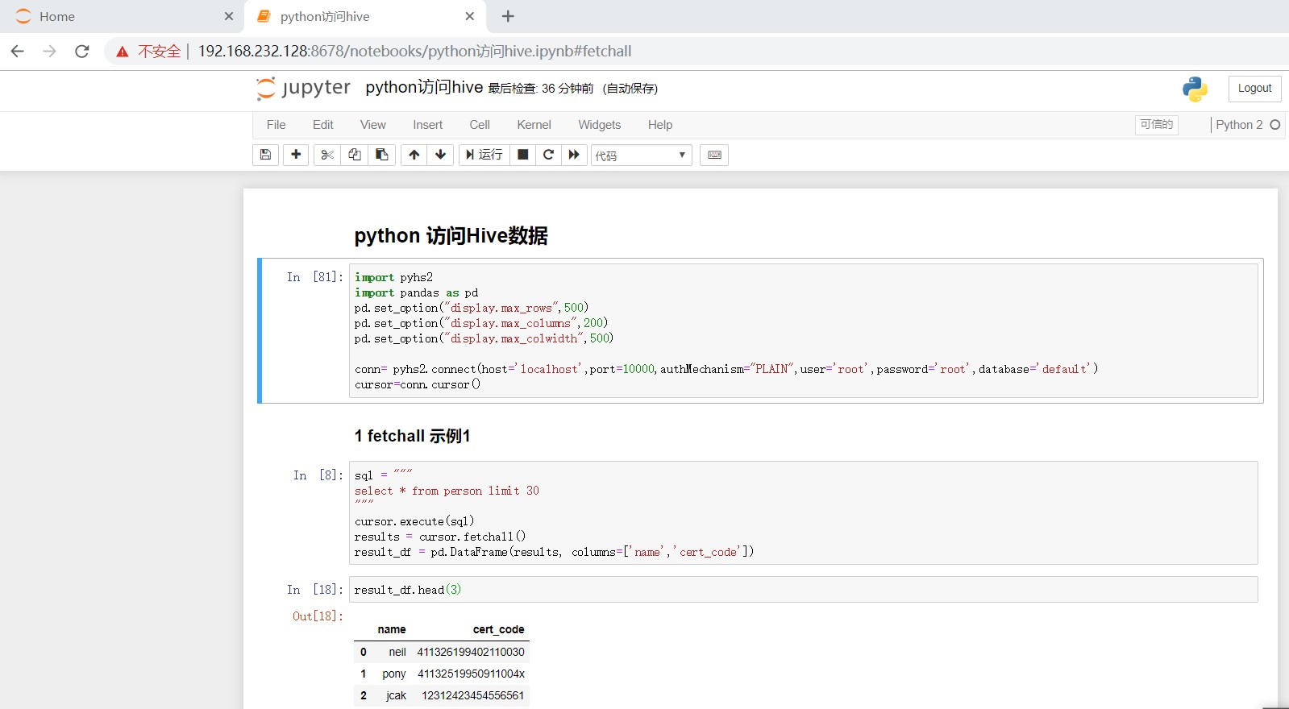Viewport: 1289px width, 709px height.
Task: Open the Insert menu
Action: [428, 125]
